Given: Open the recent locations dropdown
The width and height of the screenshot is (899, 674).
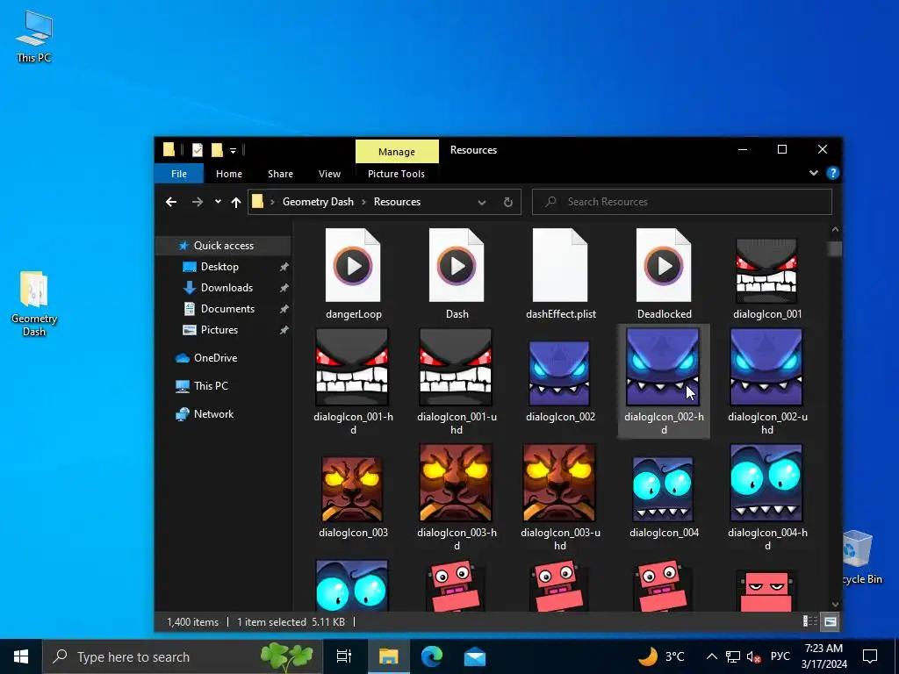Looking at the screenshot, I should click(218, 202).
